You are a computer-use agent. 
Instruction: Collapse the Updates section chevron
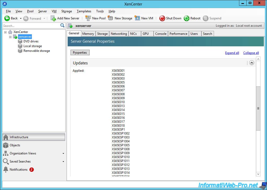click(x=252, y=63)
